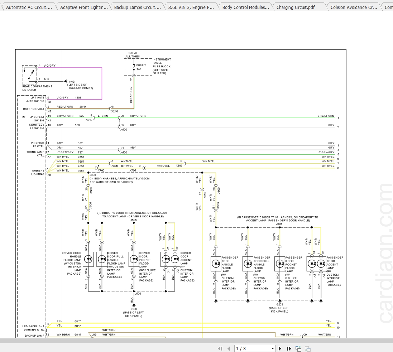Image resolution: width=393 pixels, height=352 pixels.
Task: Advance to the next page
Action: (x=280, y=348)
